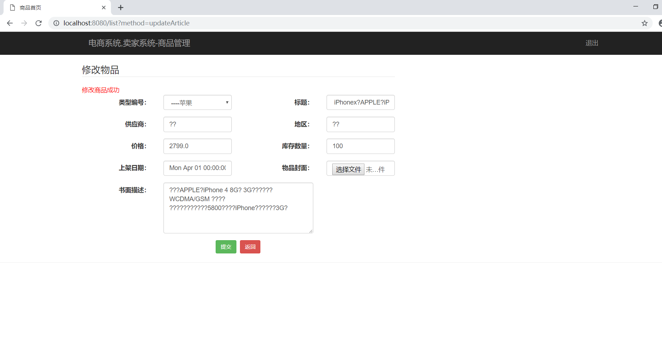Click the 上架日期 label
The height and width of the screenshot is (354, 662).
pyautogui.click(x=133, y=168)
